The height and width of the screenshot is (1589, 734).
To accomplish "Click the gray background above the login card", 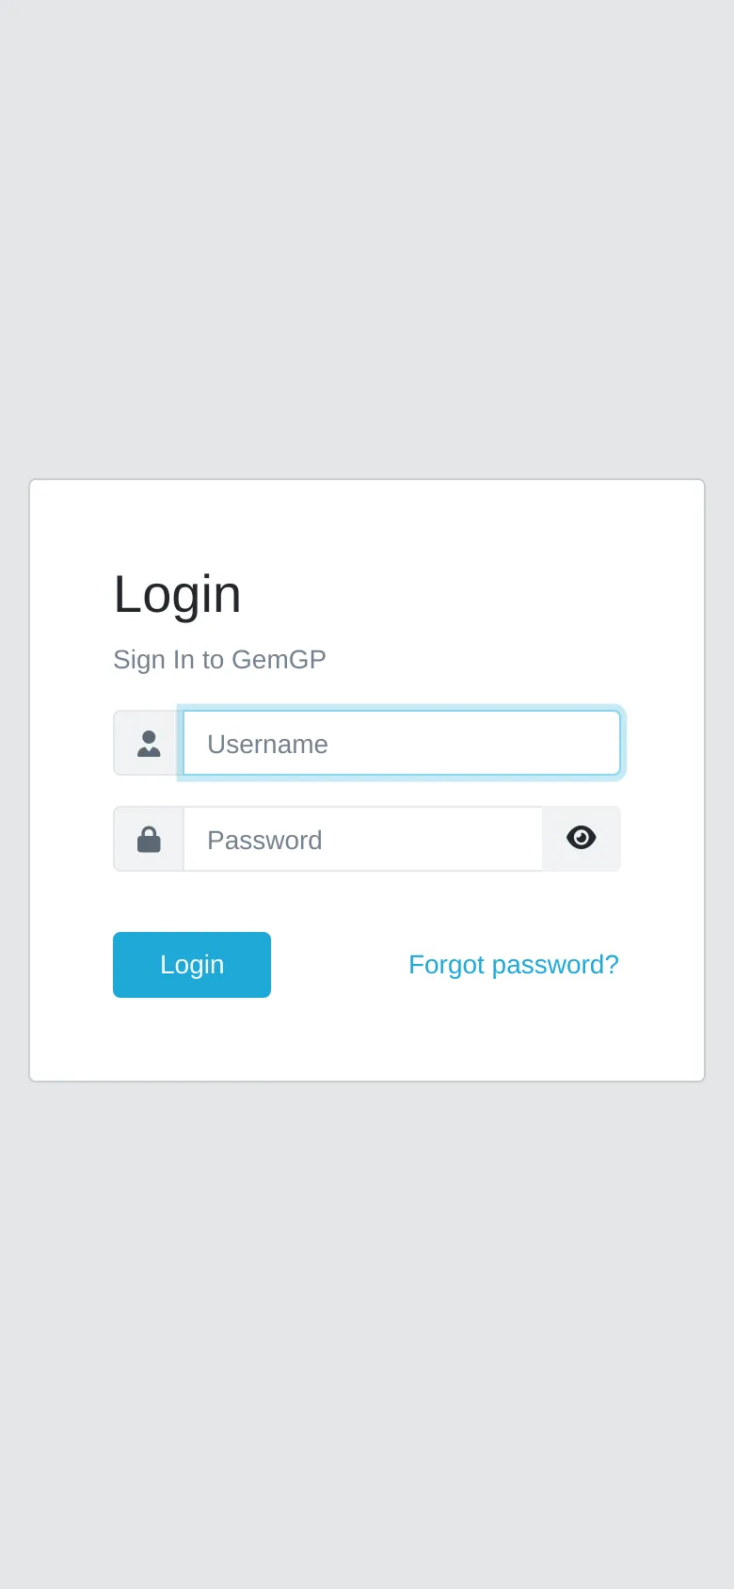I will [367, 235].
